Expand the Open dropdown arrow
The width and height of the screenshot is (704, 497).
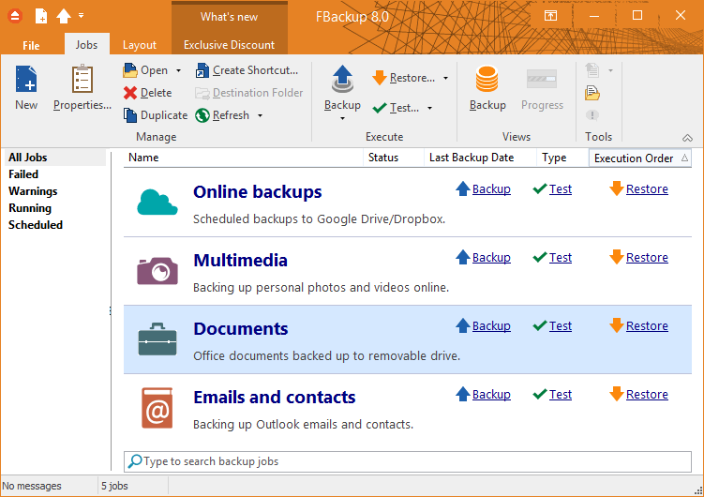pos(178,70)
